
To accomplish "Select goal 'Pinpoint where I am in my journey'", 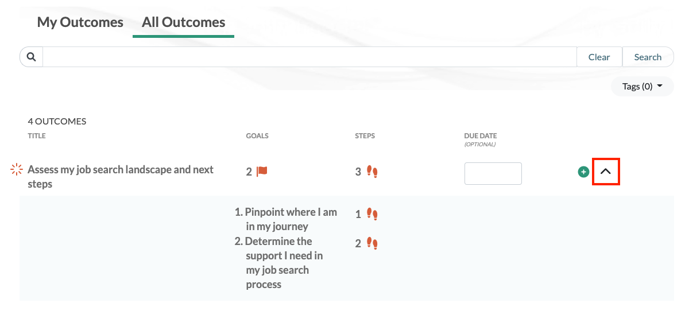I will tap(291, 219).
